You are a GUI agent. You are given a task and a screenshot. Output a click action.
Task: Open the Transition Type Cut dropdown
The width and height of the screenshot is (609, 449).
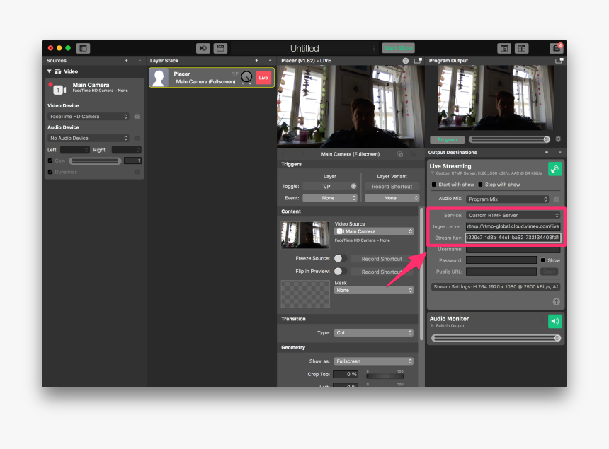click(374, 332)
